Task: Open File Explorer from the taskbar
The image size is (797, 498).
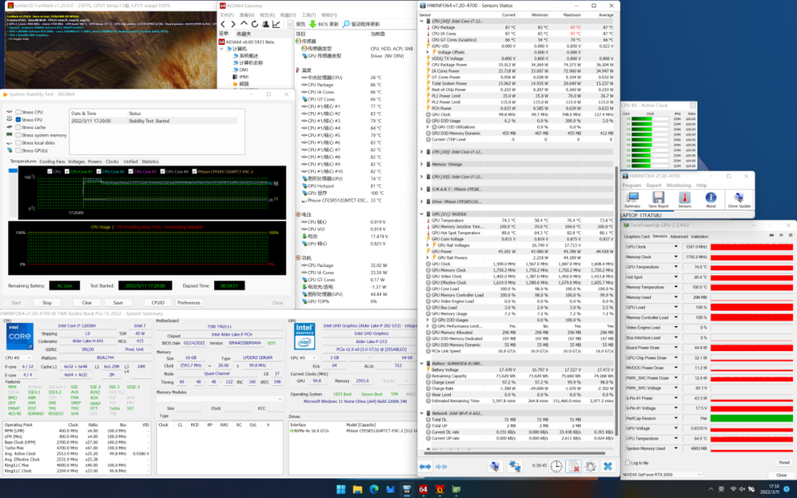Action: coord(357,489)
